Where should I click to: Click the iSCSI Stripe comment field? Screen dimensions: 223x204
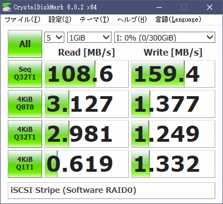pyautogui.click(x=111, y=191)
